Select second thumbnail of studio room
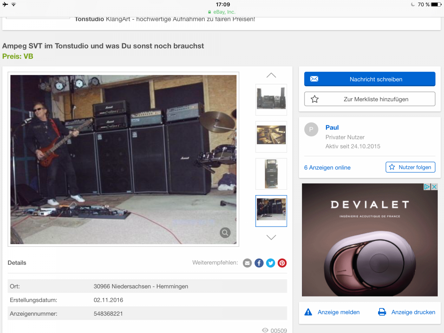 [x=271, y=137]
